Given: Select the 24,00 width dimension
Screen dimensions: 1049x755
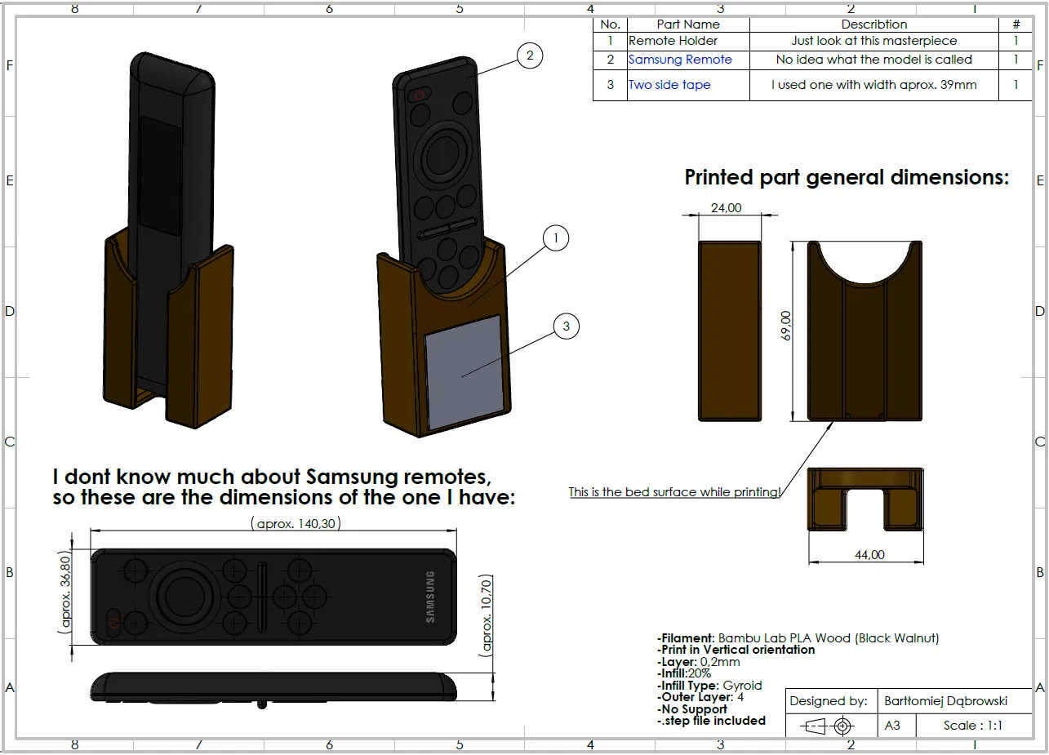Looking at the screenshot, I should pyautogui.click(x=726, y=208).
